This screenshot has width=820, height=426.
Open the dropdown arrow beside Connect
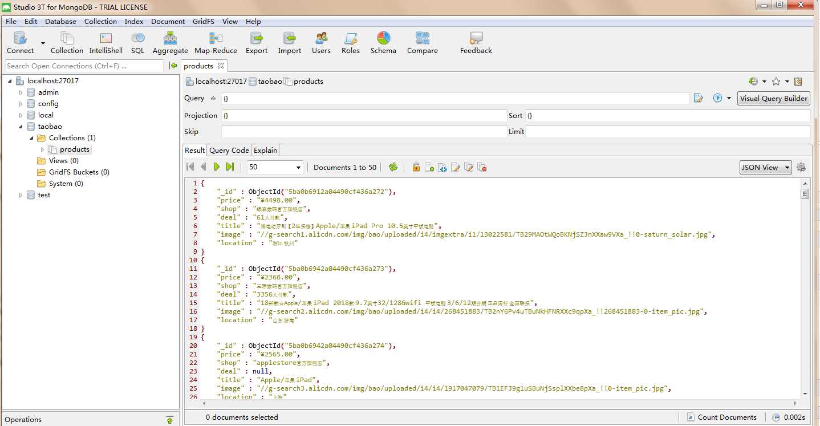[43, 43]
